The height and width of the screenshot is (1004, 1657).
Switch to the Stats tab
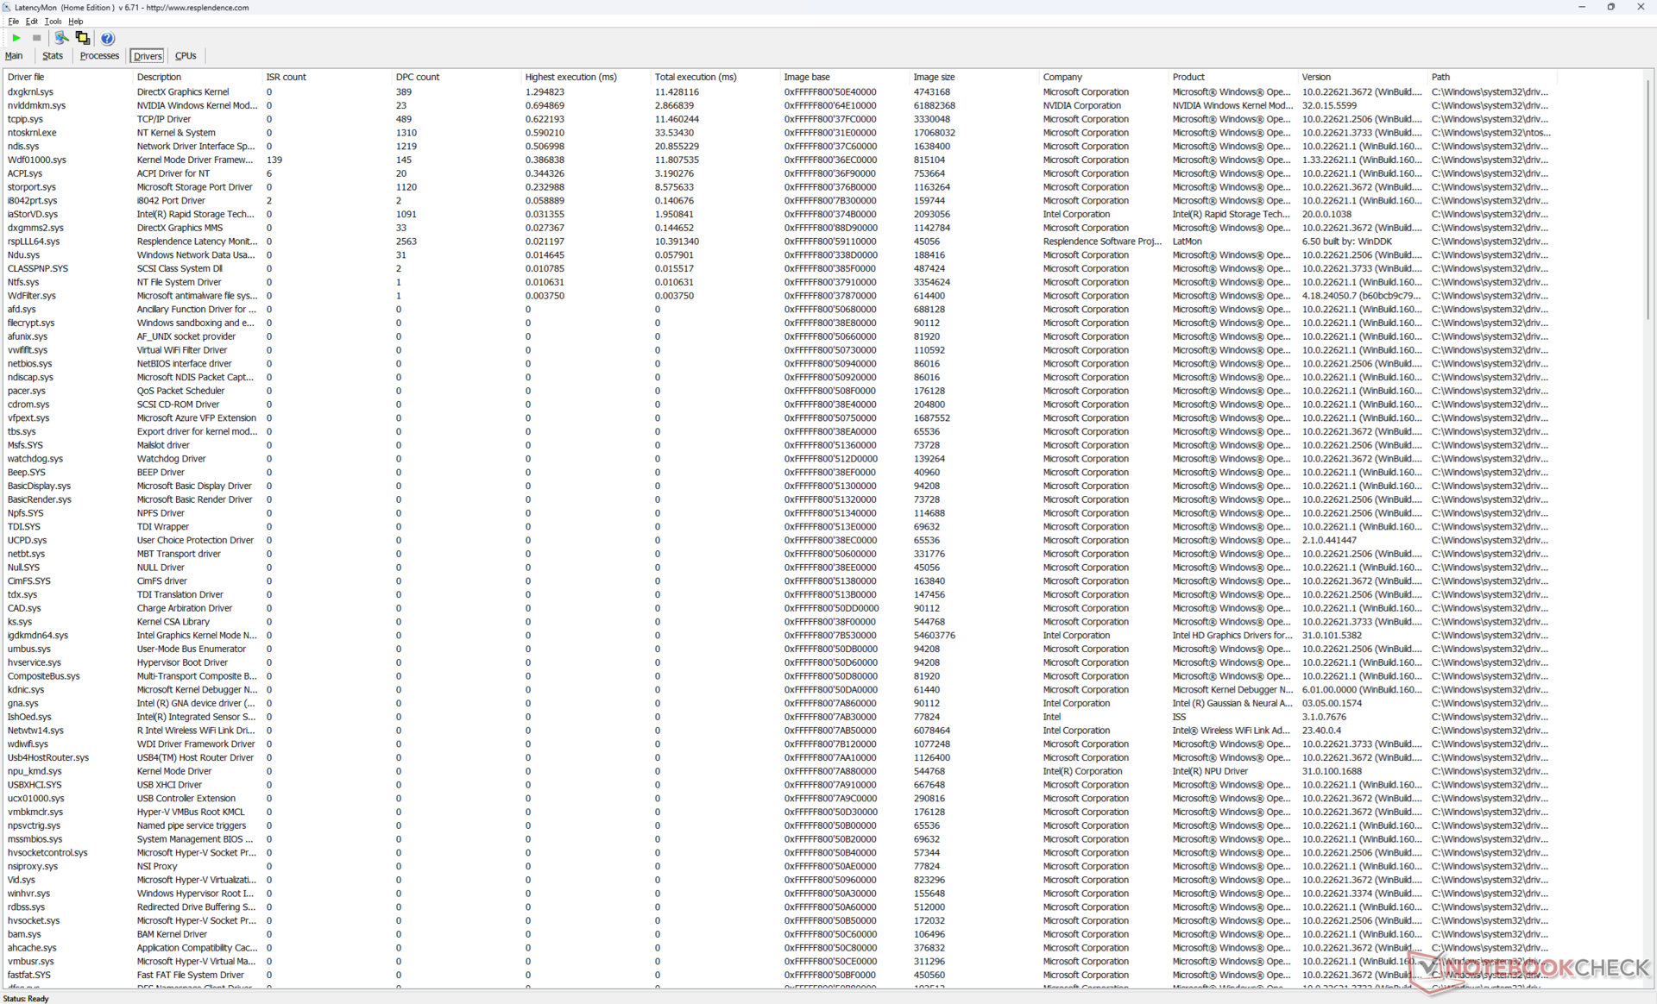point(53,56)
